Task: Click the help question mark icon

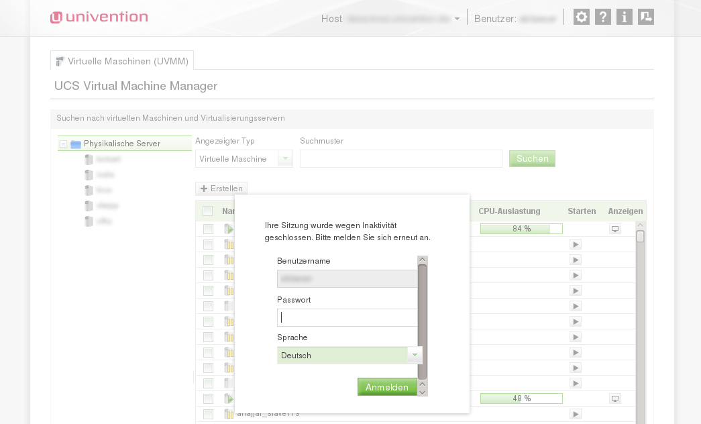Action: point(603,17)
